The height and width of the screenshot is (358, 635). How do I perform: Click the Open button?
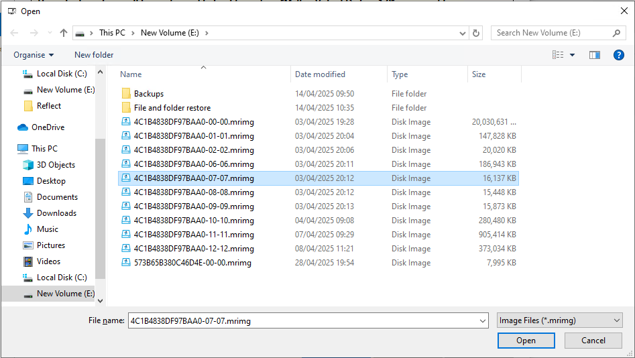click(526, 341)
